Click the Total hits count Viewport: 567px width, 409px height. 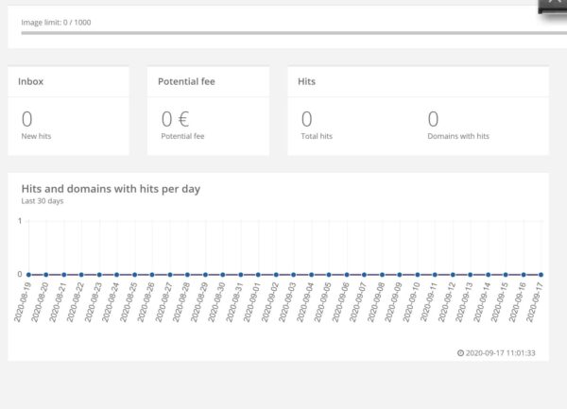point(306,119)
